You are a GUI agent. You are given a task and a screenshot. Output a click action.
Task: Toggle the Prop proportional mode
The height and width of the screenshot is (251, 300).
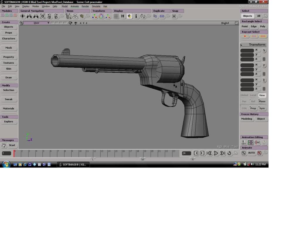253,108
